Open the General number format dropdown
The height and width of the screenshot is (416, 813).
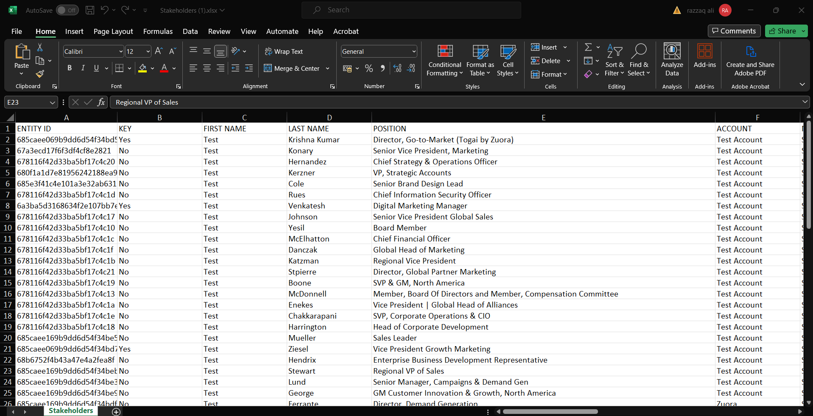tap(414, 51)
